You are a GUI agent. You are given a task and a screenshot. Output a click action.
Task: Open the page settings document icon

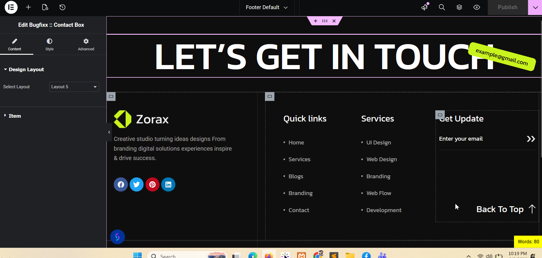[45, 7]
